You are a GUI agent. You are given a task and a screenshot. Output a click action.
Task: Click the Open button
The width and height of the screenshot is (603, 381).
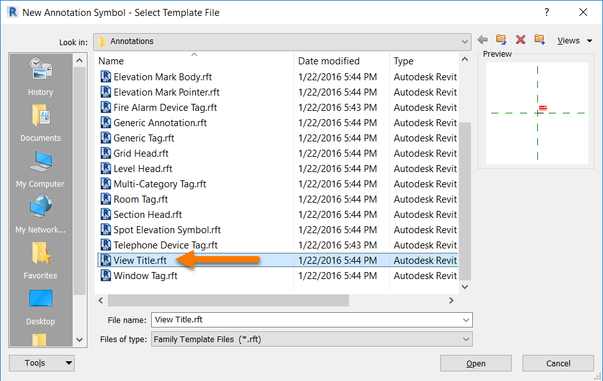coord(475,363)
